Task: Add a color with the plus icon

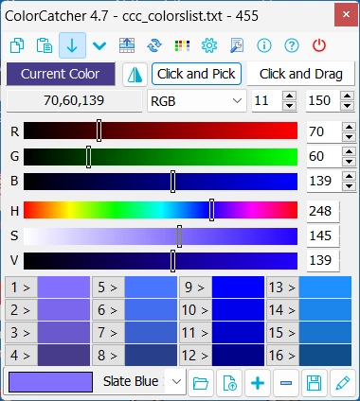Action: [x=258, y=383]
